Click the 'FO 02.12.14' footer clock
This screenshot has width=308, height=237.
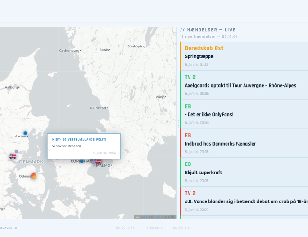(x=154, y=228)
